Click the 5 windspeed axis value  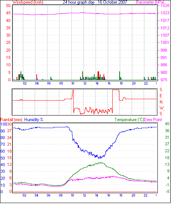coord(9,72)
